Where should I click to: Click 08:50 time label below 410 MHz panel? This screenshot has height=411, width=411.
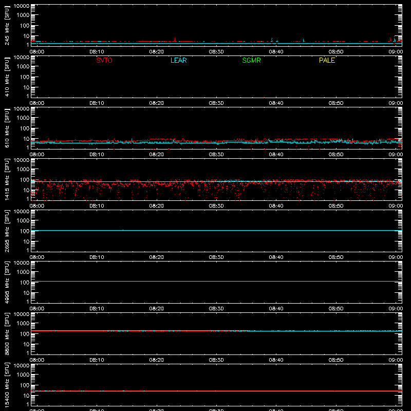coord(336,103)
